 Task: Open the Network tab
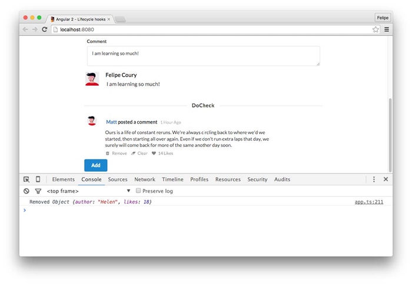tap(145, 179)
